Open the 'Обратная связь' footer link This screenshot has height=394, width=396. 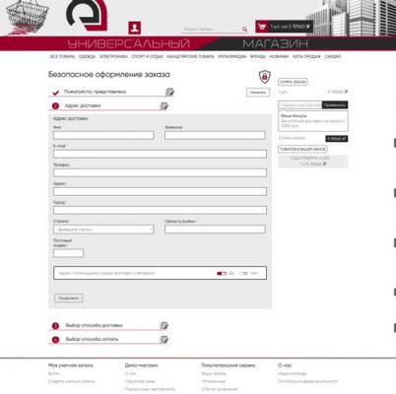140,381
